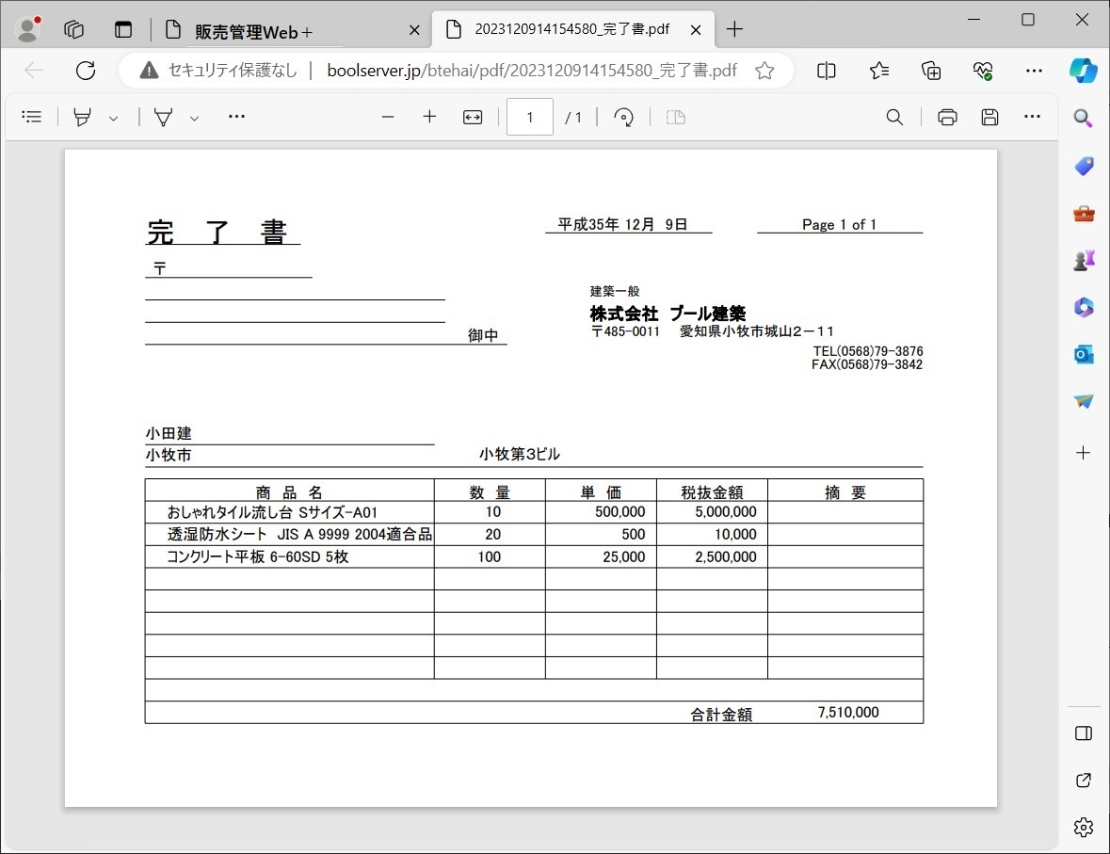The height and width of the screenshot is (854, 1110).
Task: Click the セキュリティ保護なし security warning
Action: (218, 70)
